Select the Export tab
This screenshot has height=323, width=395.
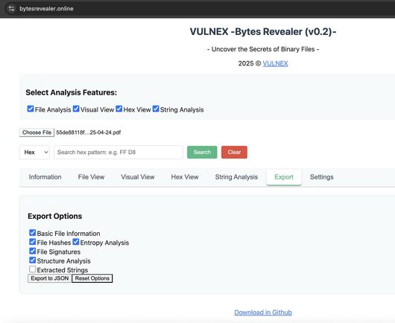click(x=284, y=177)
